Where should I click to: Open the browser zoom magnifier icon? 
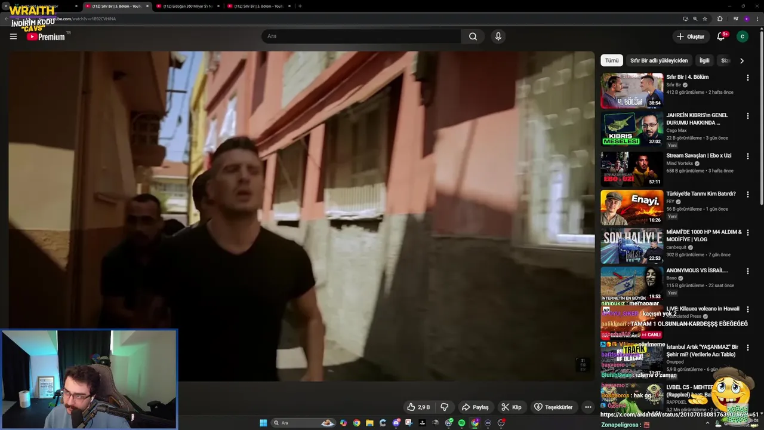point(695,19)
